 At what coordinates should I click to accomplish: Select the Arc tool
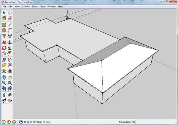[10, 30]
